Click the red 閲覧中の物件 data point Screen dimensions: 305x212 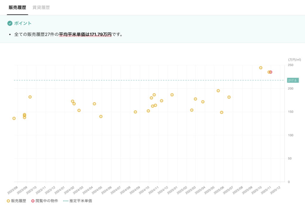click(x=271, y=72)
